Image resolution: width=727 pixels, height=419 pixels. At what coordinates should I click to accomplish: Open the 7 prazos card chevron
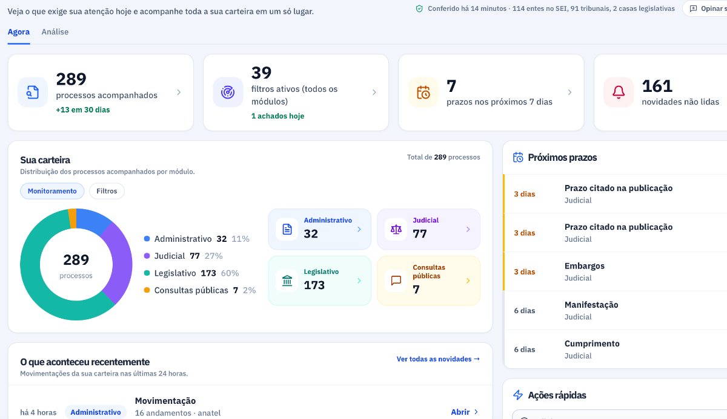pos(569,93)
